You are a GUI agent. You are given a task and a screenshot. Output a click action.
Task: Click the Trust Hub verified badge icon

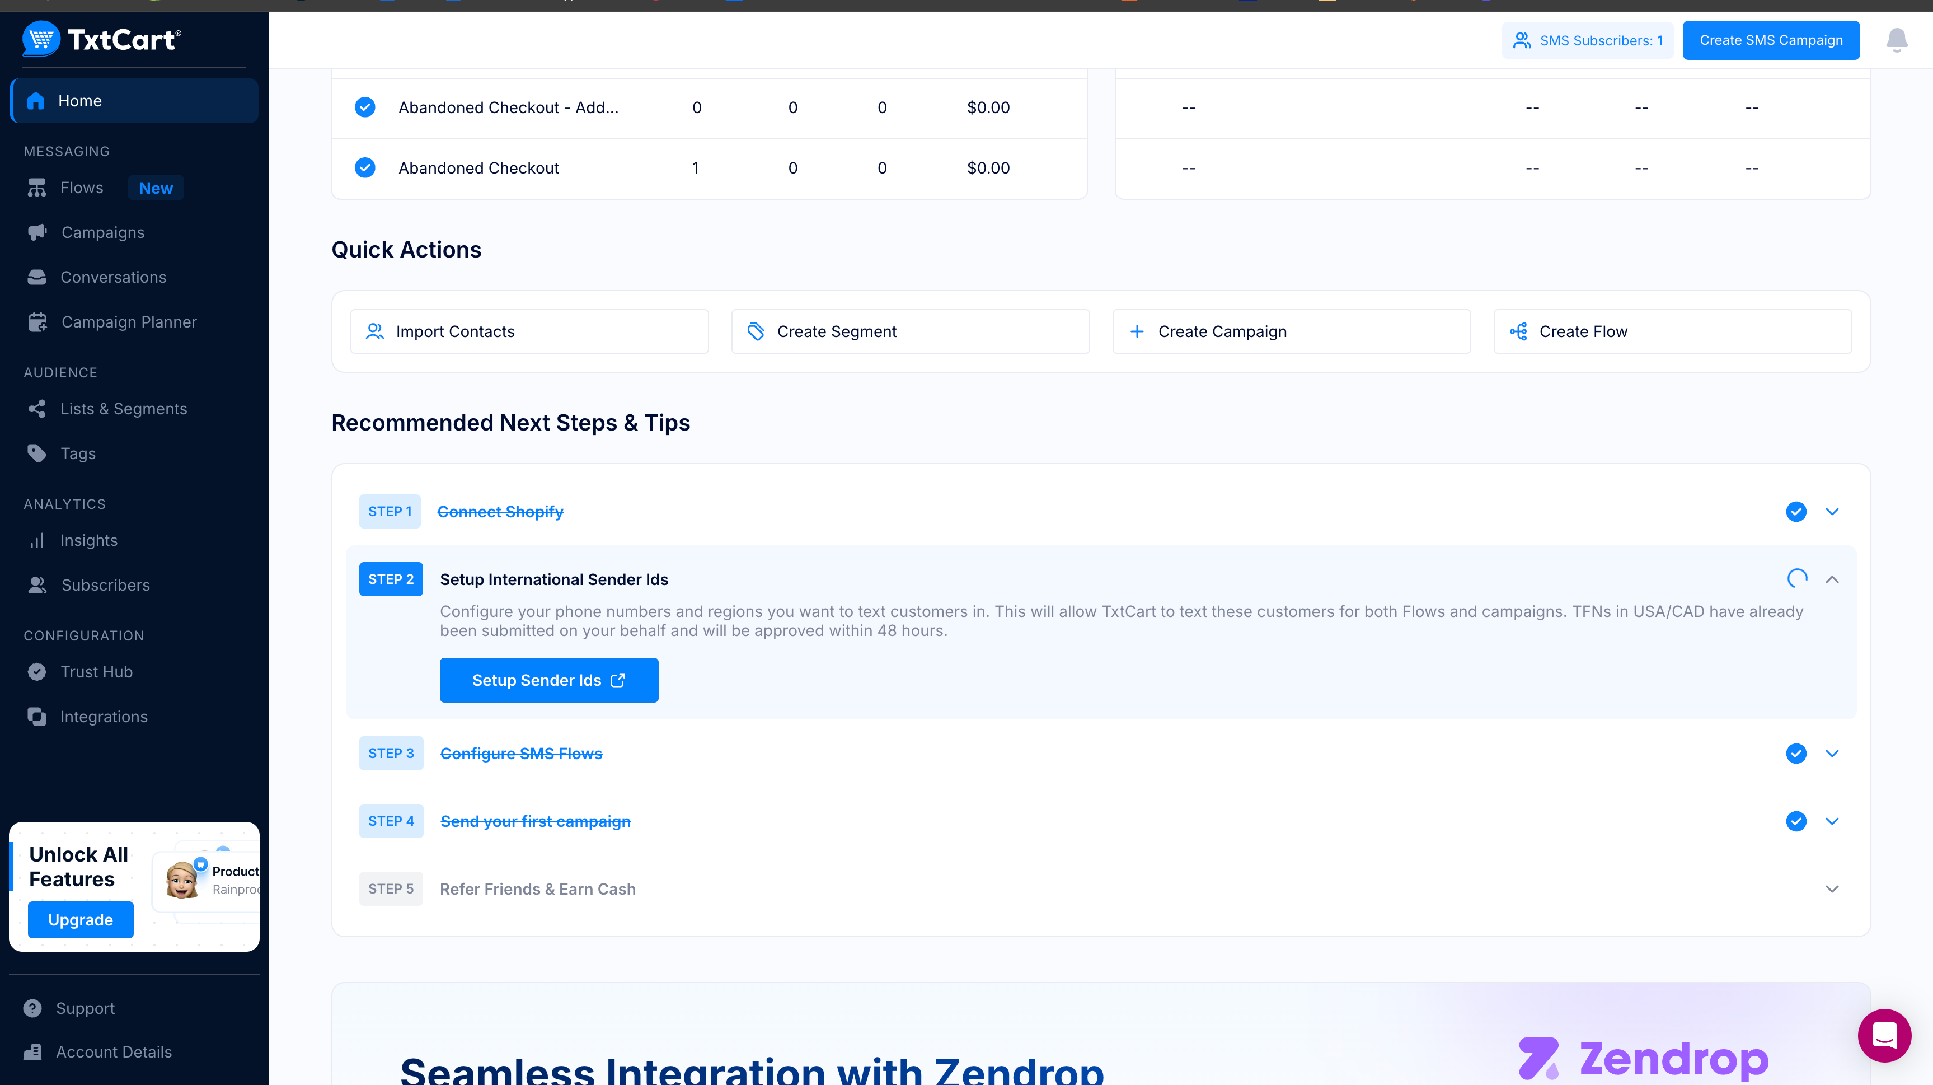(37, 672)
